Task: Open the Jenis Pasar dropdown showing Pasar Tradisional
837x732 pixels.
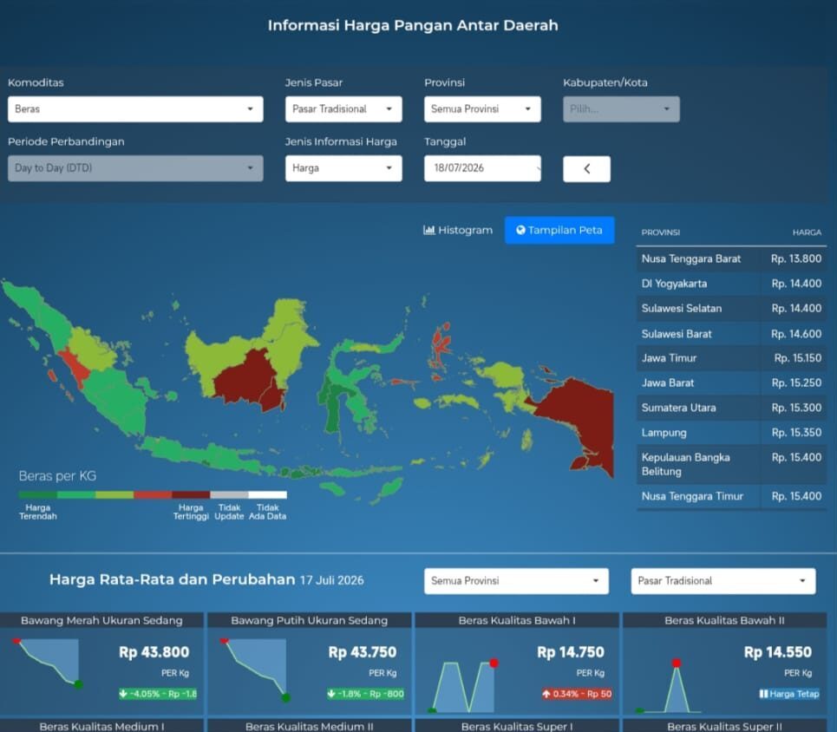Action: click(x=343, y=109)
